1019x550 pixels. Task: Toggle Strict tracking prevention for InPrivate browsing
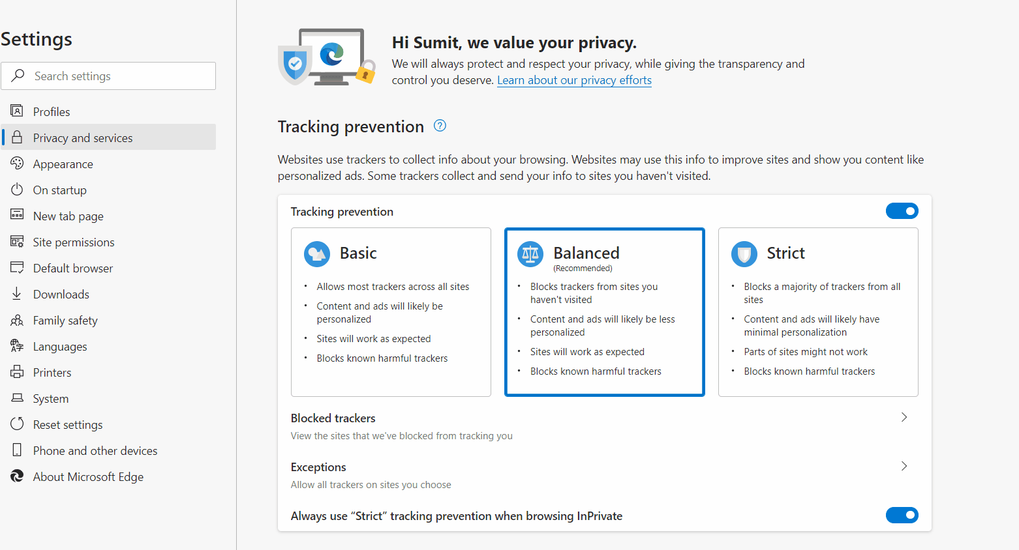pyautogui.click(x=902, y=515)
